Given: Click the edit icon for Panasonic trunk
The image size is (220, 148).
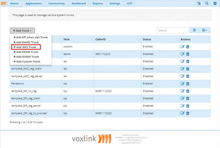Looking at the screenshot, I should (x=182, y=84).
